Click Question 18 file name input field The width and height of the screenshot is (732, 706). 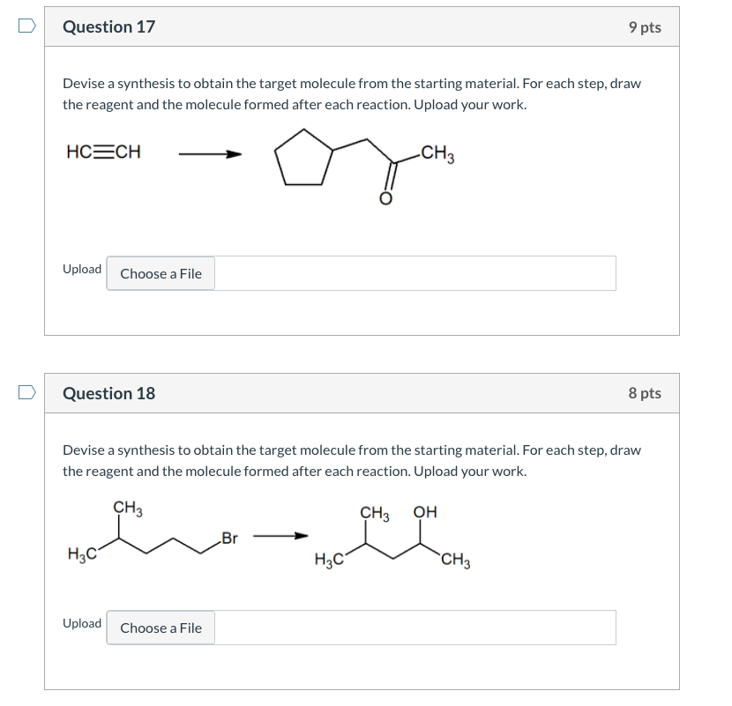[x=415, y=628]
